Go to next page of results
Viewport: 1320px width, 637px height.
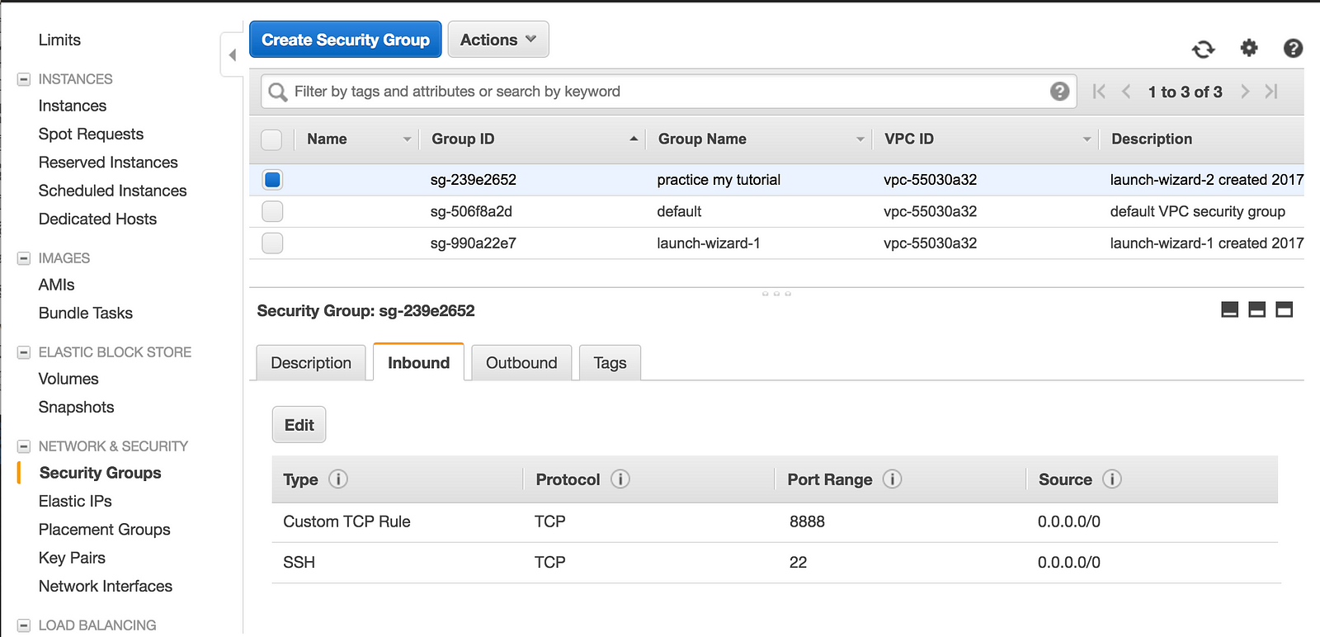coord(1245,92)
